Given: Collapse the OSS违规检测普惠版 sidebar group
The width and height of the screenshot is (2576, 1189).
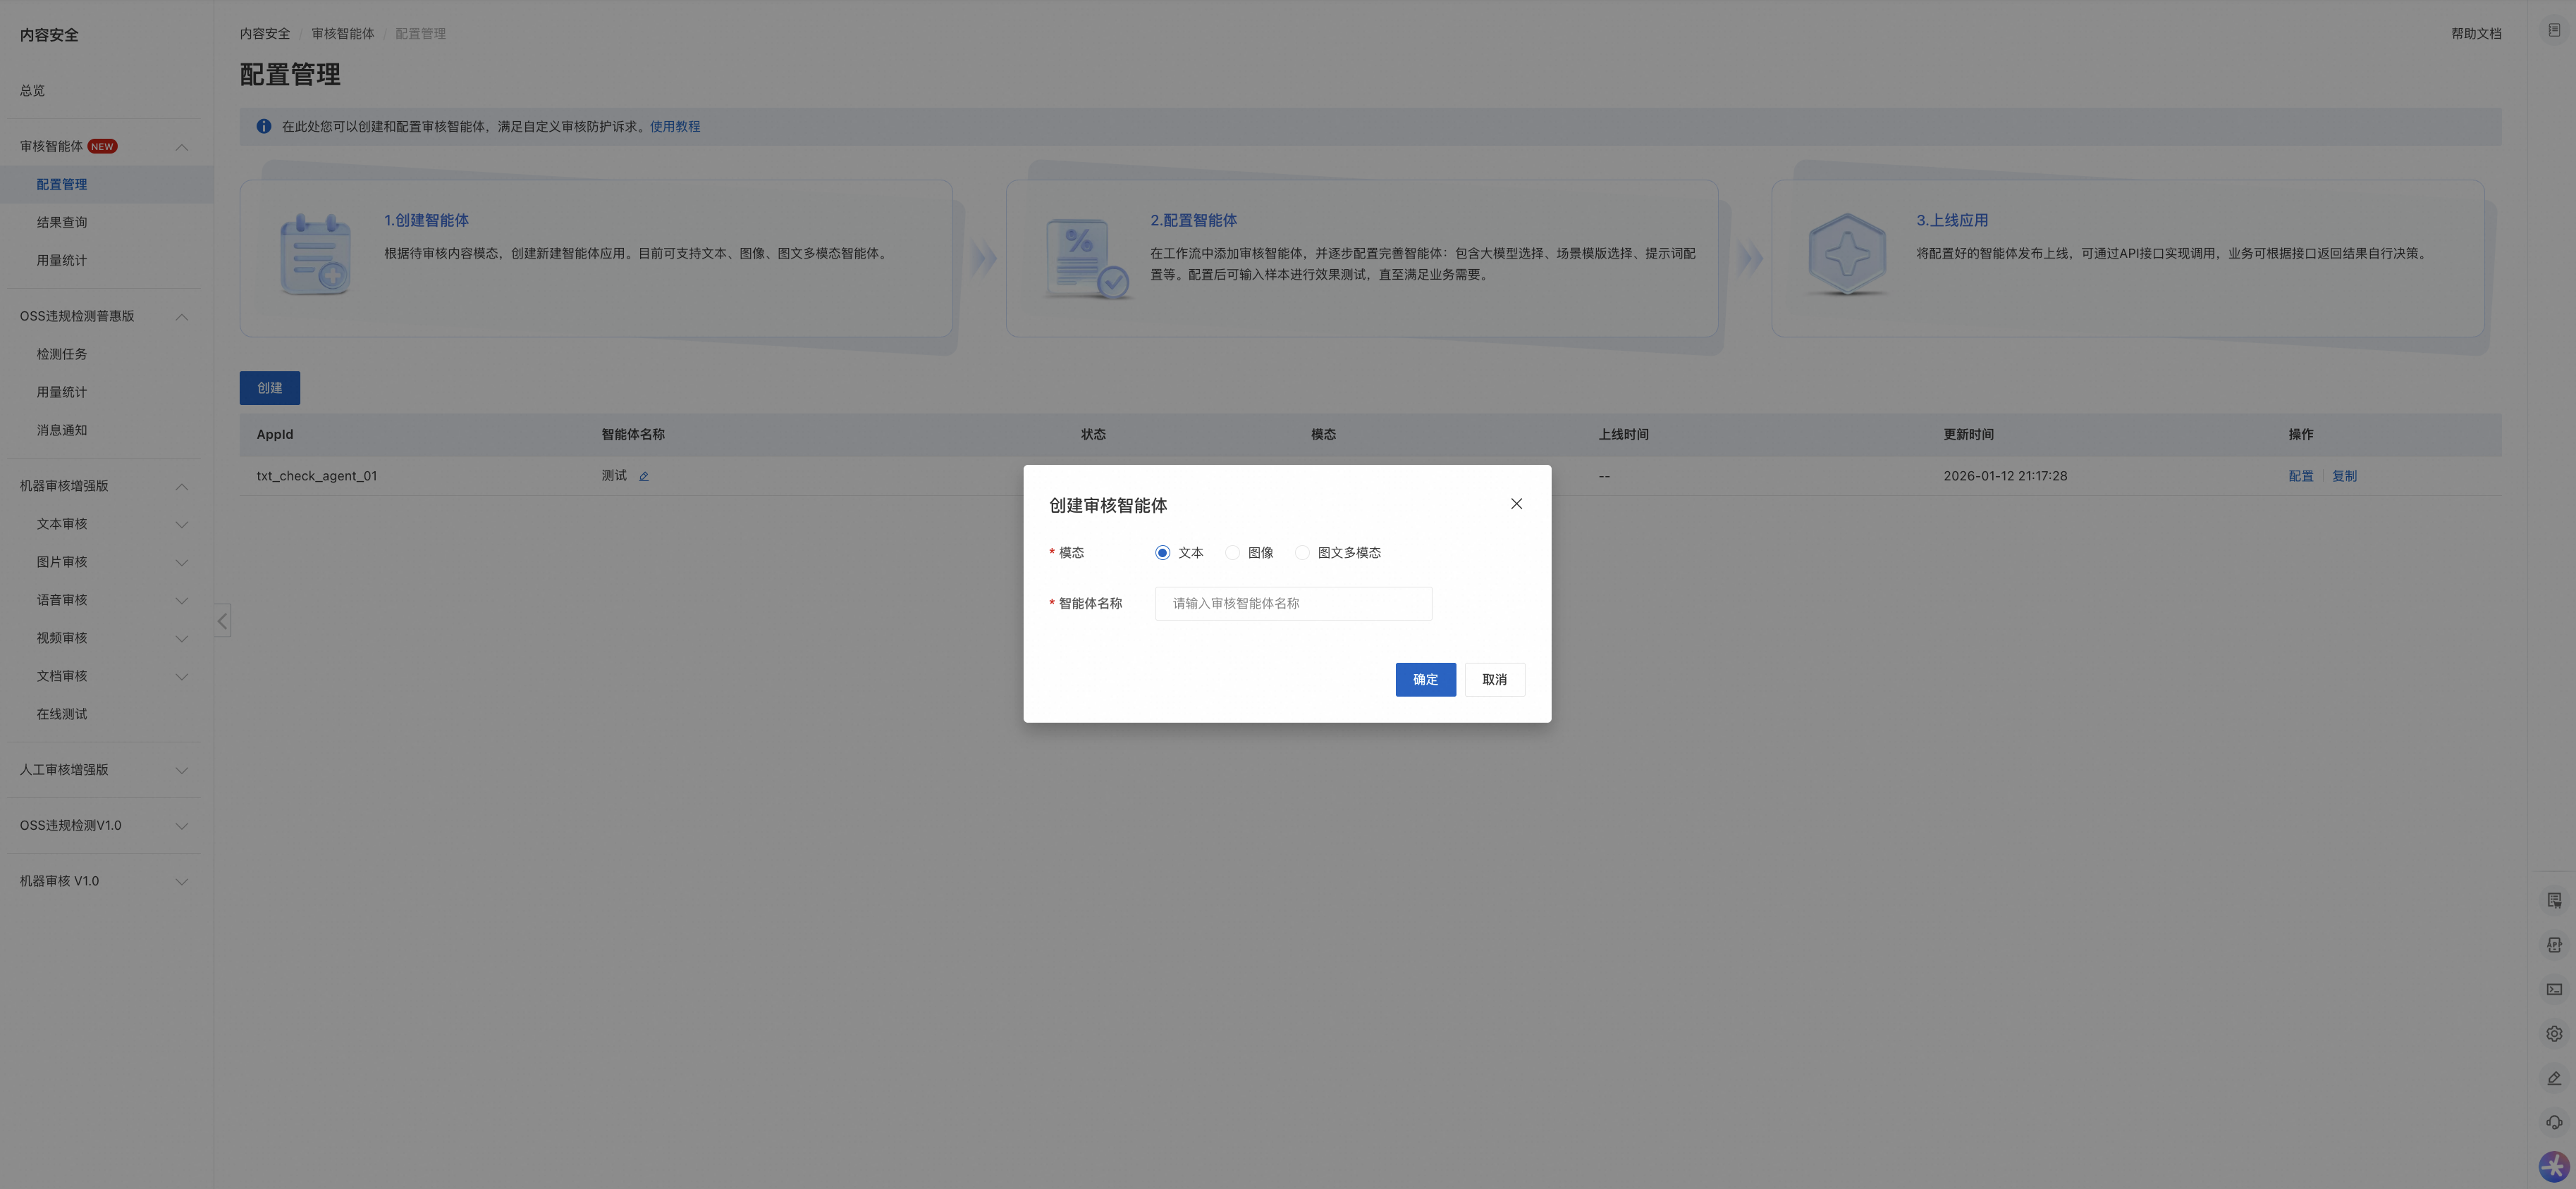Looking at the screenshot, I should (x=182, y=317).
